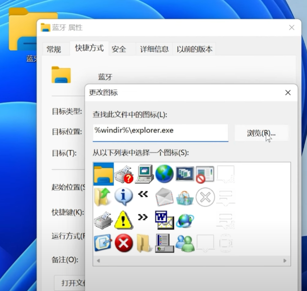
Task: Close the 蓝牙 属性 window
Action: tap(292, 28)
